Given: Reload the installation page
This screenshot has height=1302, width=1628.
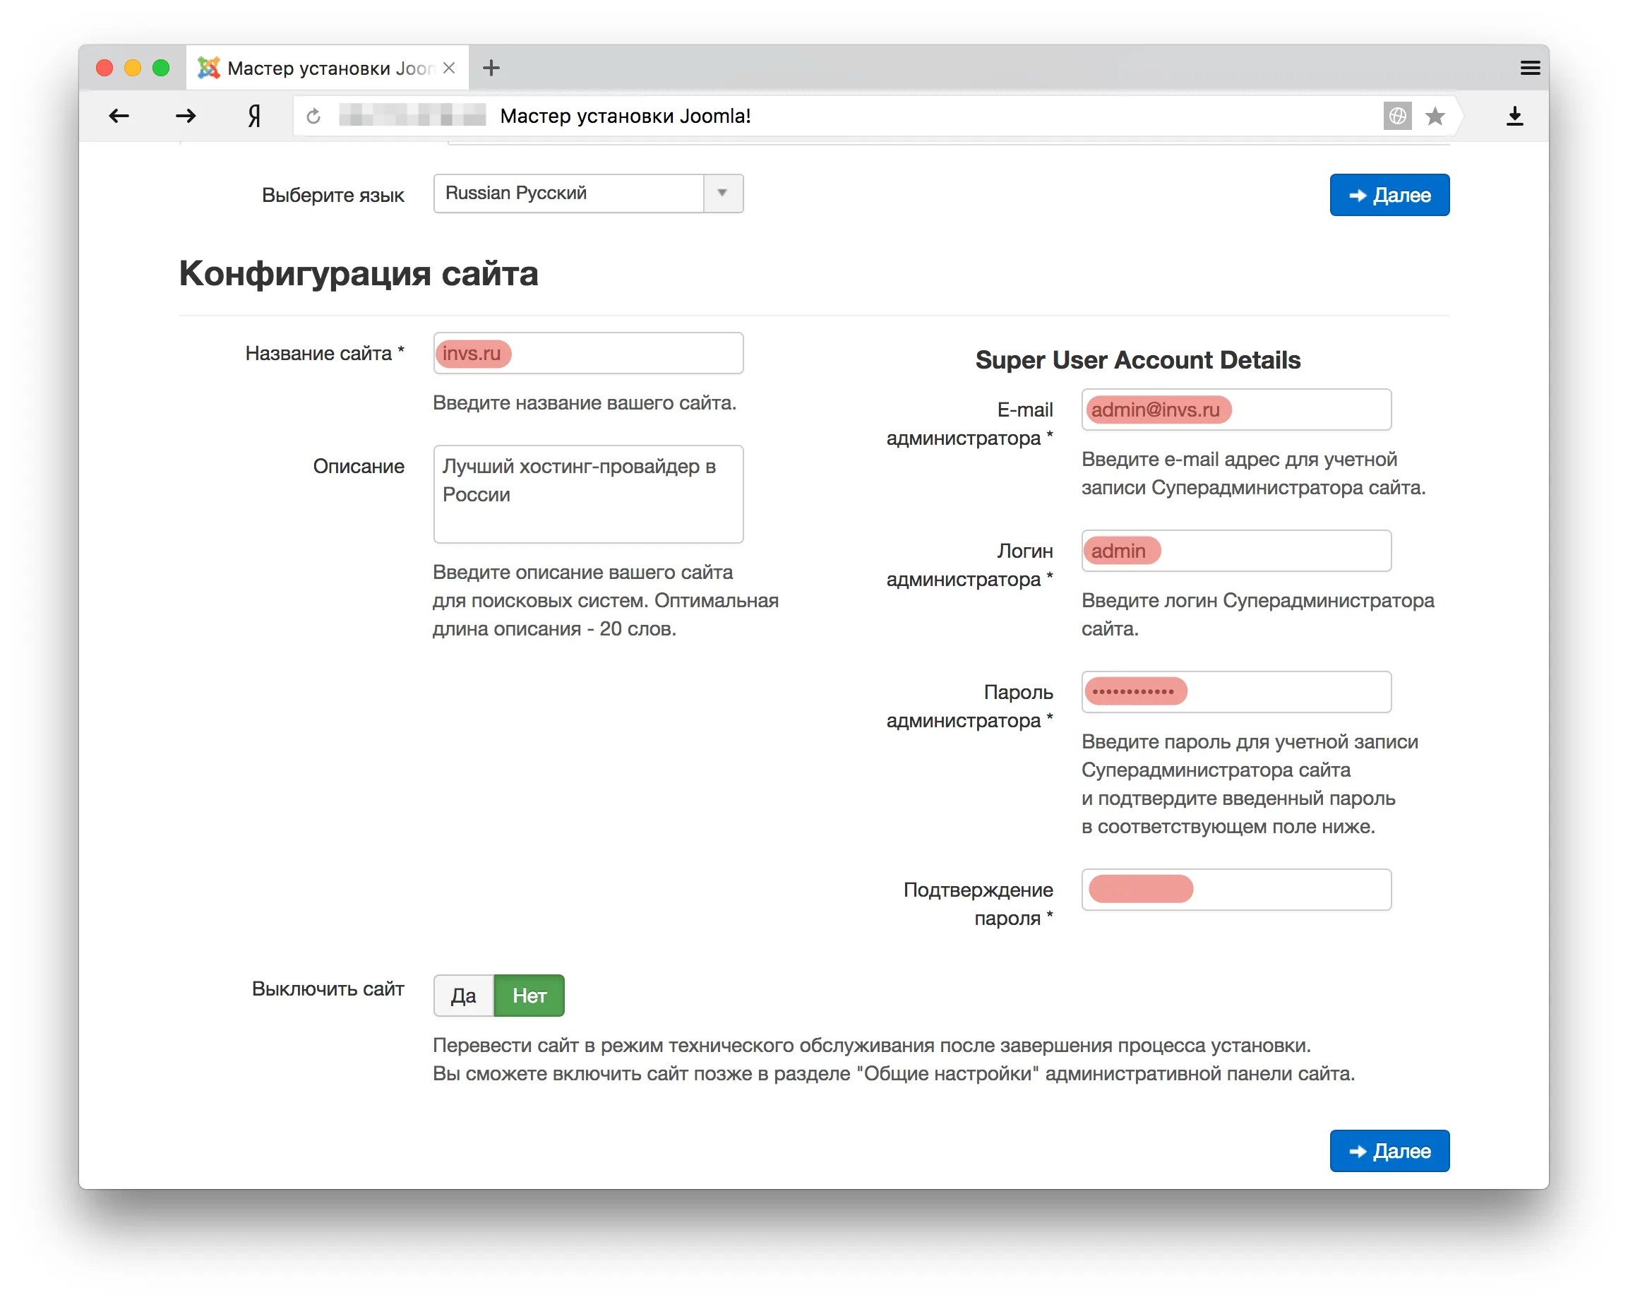Looking at the screenshot, I should point(314,116).
